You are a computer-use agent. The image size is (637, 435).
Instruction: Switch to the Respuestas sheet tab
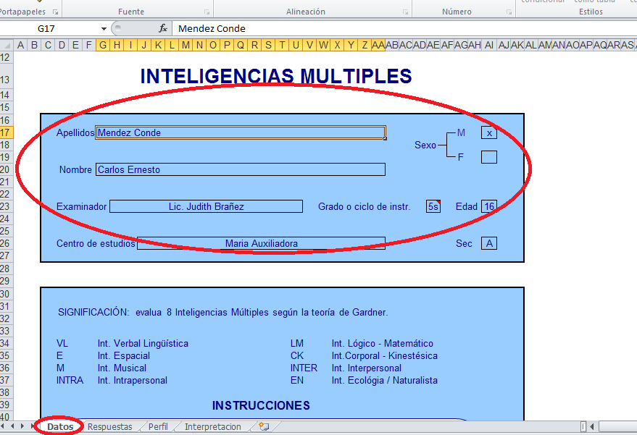tap(109, 426)
